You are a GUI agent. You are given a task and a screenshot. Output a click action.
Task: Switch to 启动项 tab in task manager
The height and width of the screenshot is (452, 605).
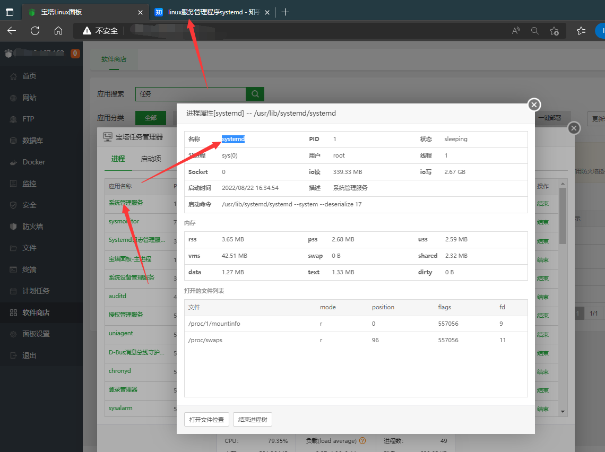click(x=151, y=159)
